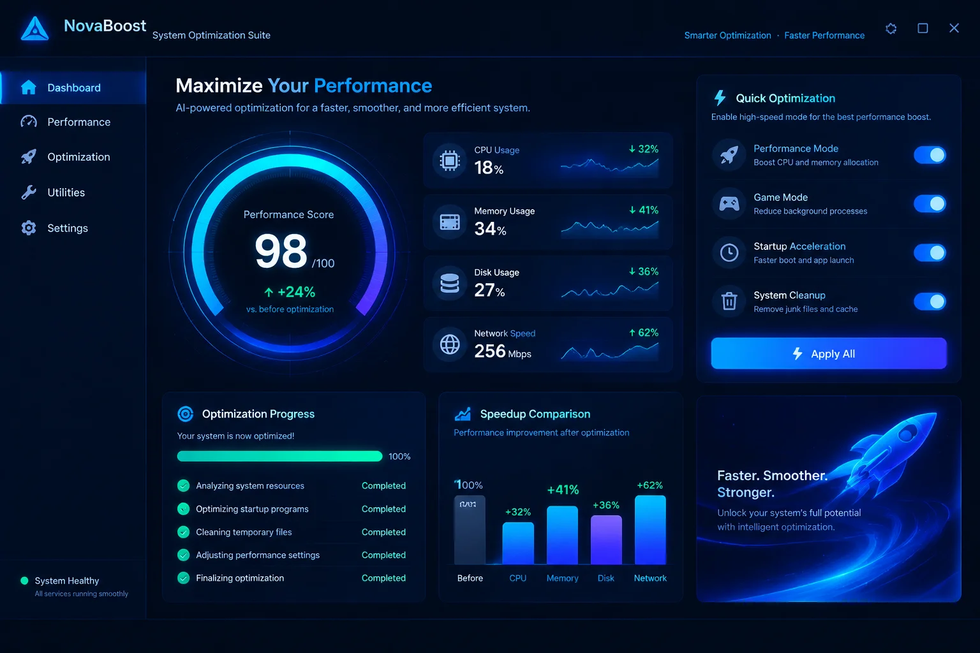Click the '34%' Memory Usage value

(490, 229)
